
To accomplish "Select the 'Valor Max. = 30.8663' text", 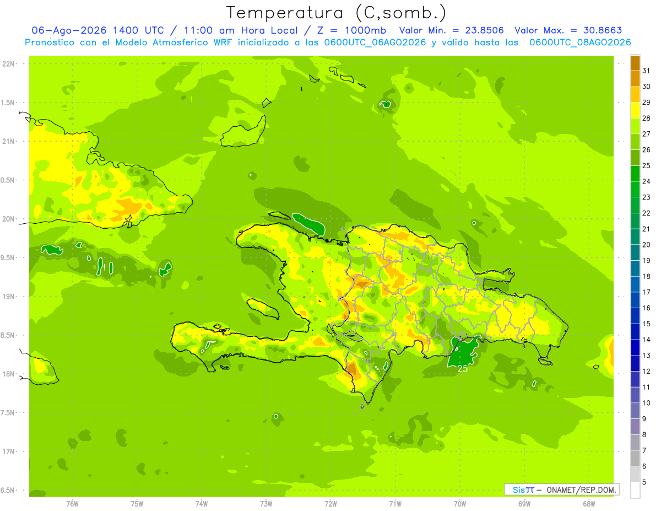I will pyautogui.click(x=568, y=30).
